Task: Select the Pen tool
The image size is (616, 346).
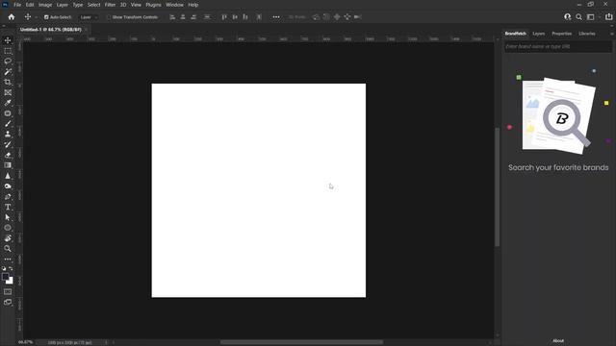Action: [8, 196]
